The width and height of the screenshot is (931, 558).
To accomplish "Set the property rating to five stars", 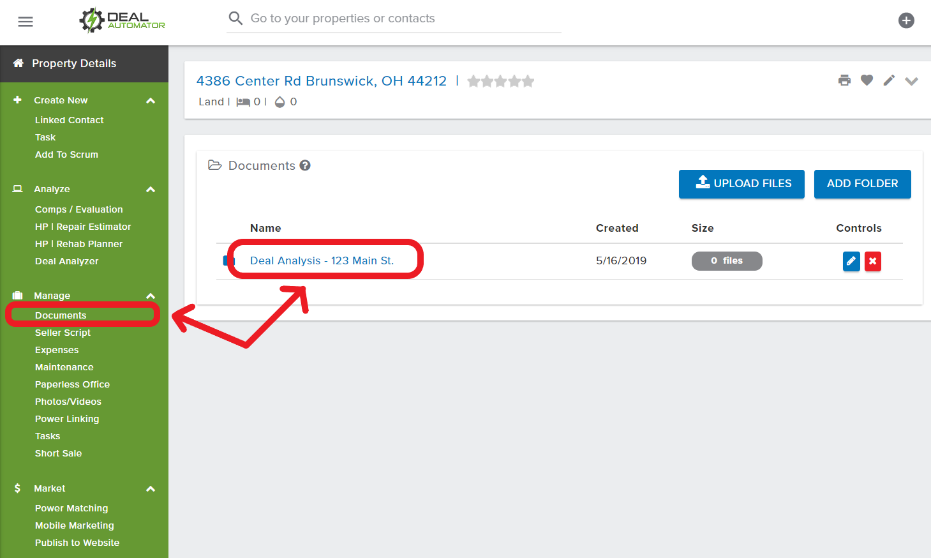I will coord(528,81).
